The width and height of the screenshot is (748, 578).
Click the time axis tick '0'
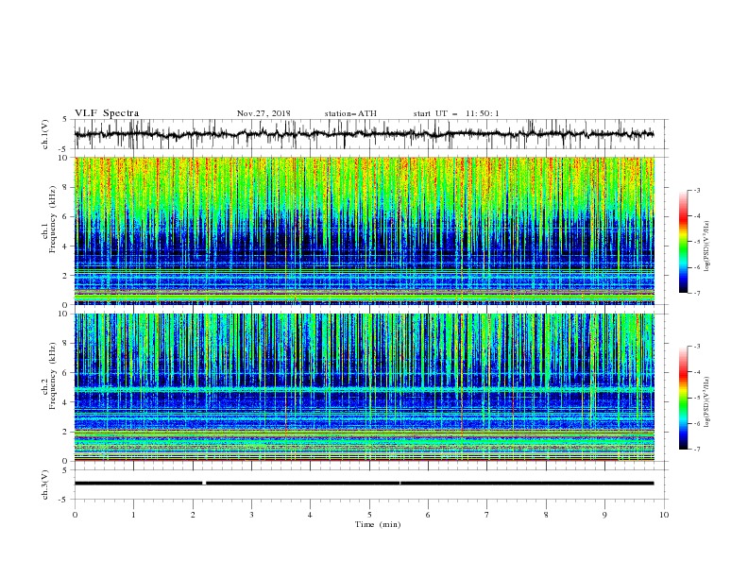pyautogui.click(x=75, y=515)
